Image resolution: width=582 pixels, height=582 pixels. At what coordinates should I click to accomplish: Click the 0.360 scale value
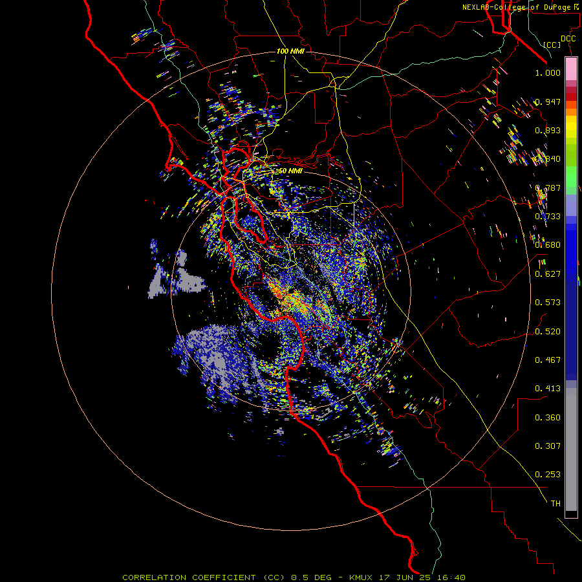[x=548, y=418]
